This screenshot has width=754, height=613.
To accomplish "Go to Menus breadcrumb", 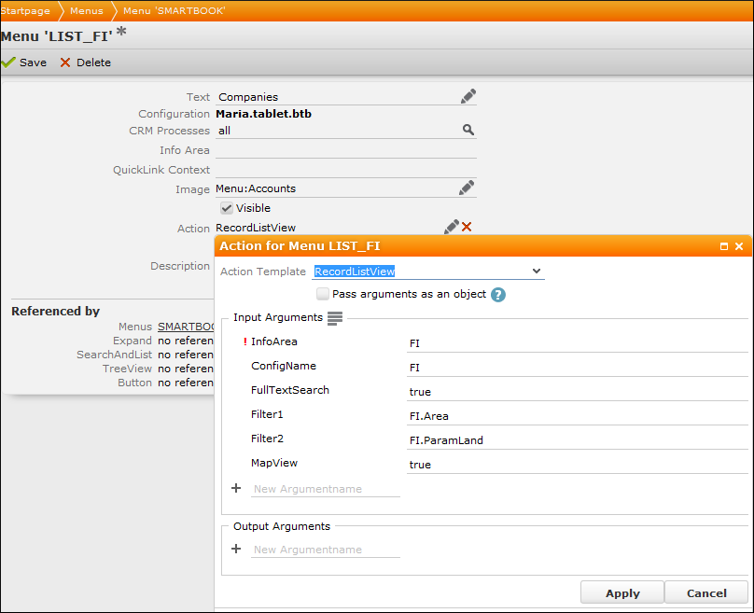I will click(87, 10).
